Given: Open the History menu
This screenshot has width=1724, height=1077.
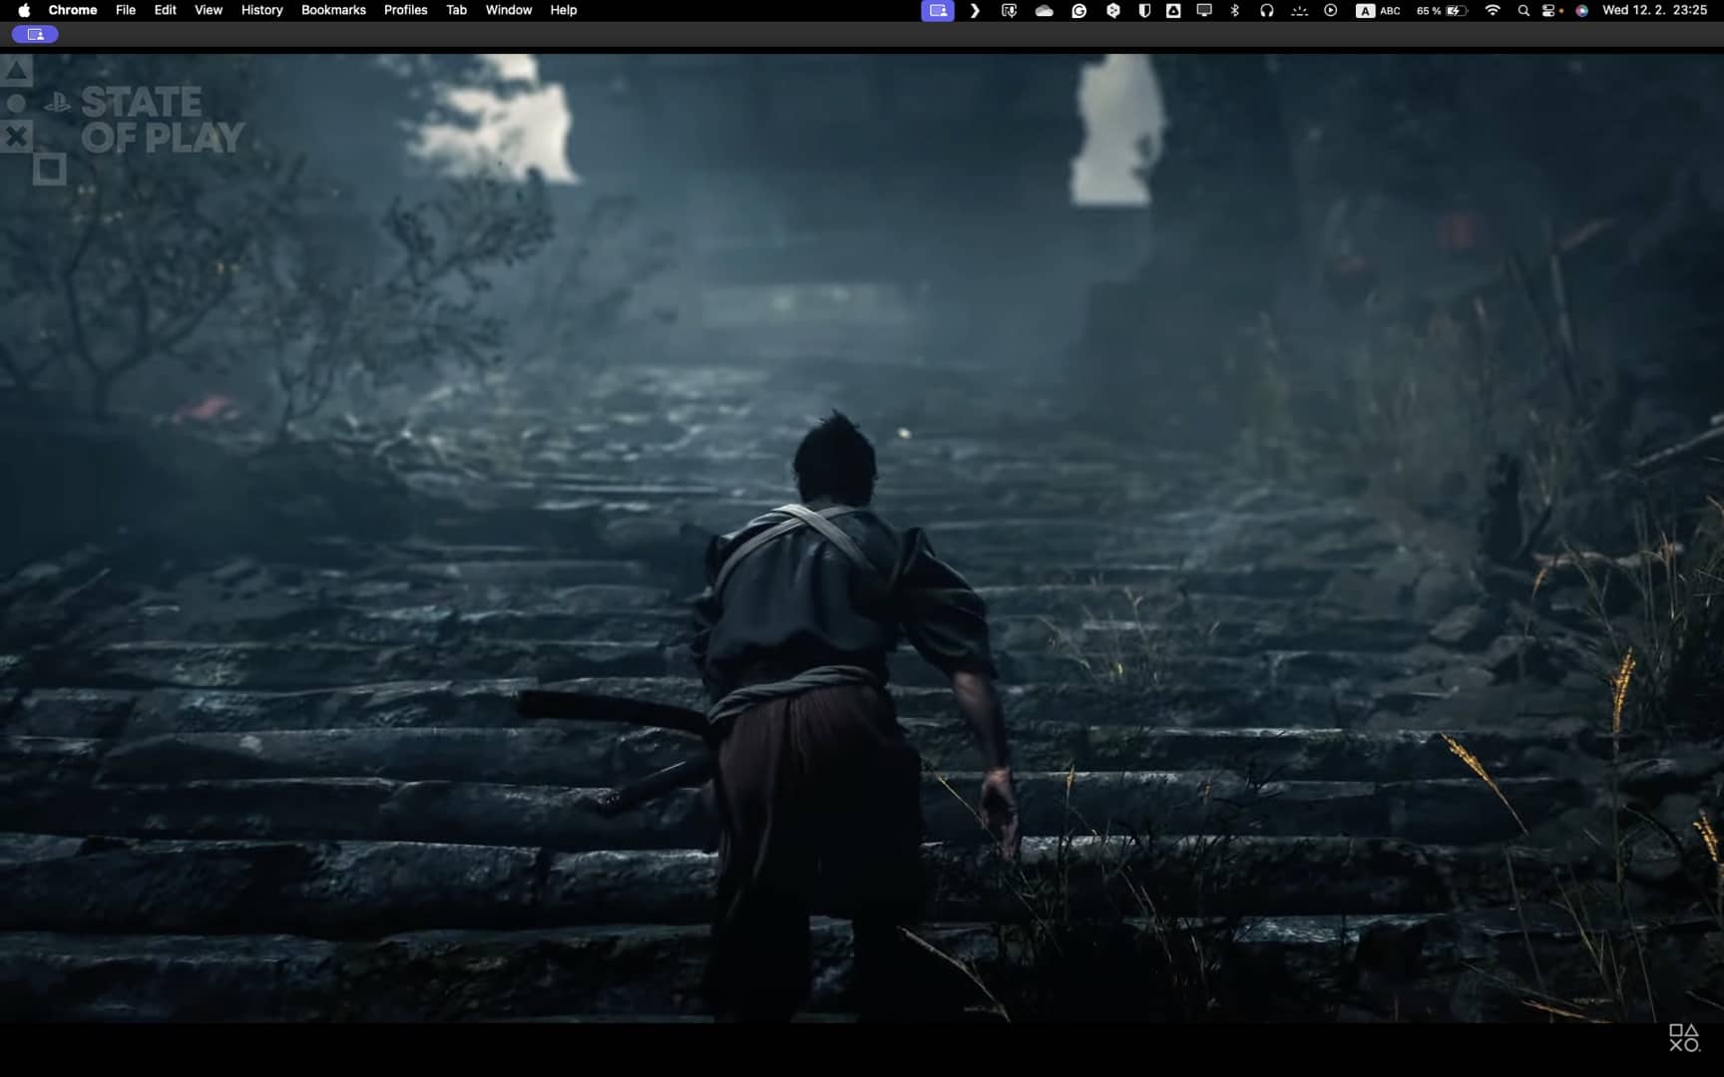Looking at the screenshot, I should pyautogui.click(x=262, y=10).
